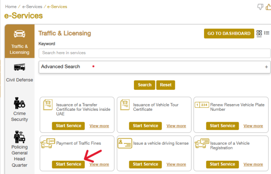Click 'Issuance of a Transfer Certificate' title text

pos(83,109)
